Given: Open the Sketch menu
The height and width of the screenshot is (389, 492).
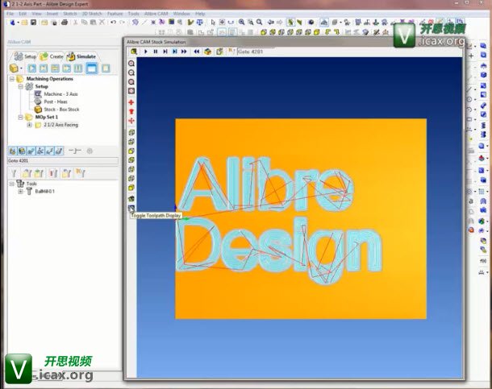Looking at the screenshot, I should click(69, 14).
